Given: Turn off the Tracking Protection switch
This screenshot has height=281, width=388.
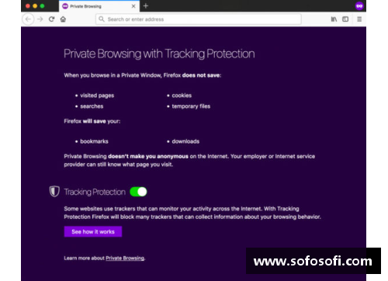Looking at the screenshot, I should pyautogui.click(x=138, y=192).
